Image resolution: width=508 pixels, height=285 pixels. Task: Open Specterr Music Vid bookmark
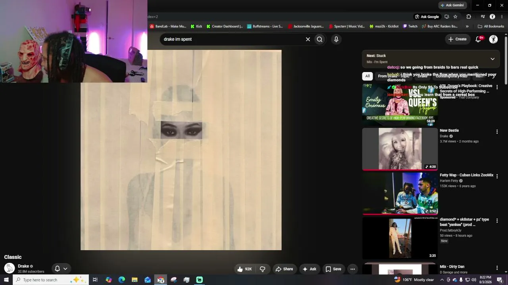point(346,27)
